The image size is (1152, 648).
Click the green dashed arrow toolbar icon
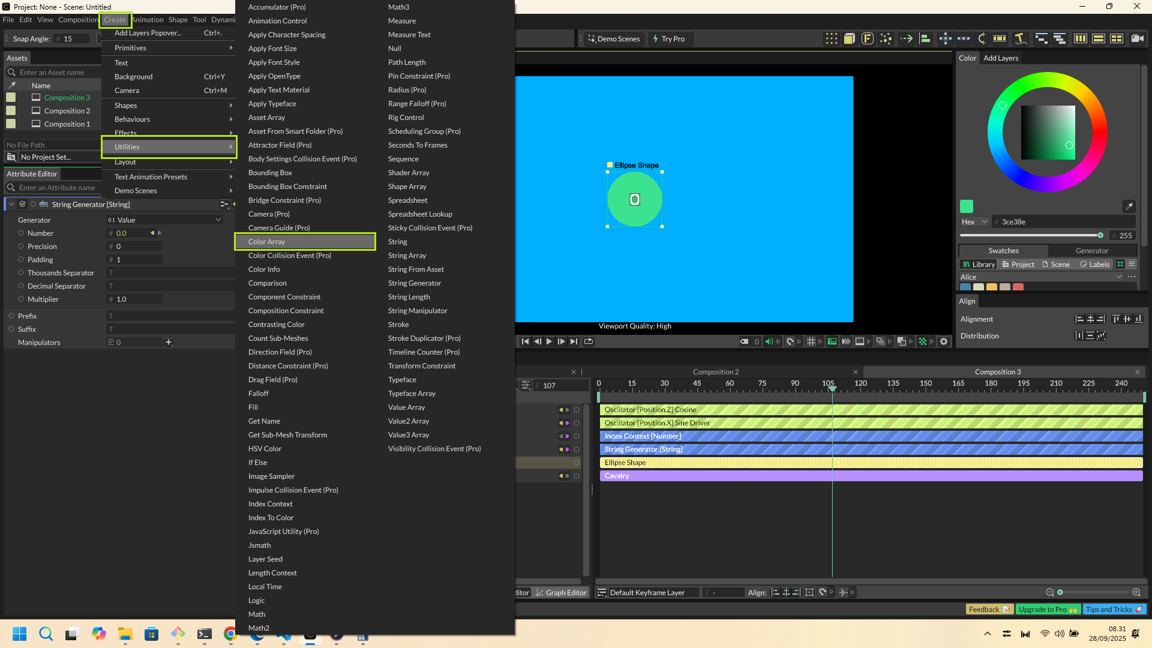click(906, 38)
